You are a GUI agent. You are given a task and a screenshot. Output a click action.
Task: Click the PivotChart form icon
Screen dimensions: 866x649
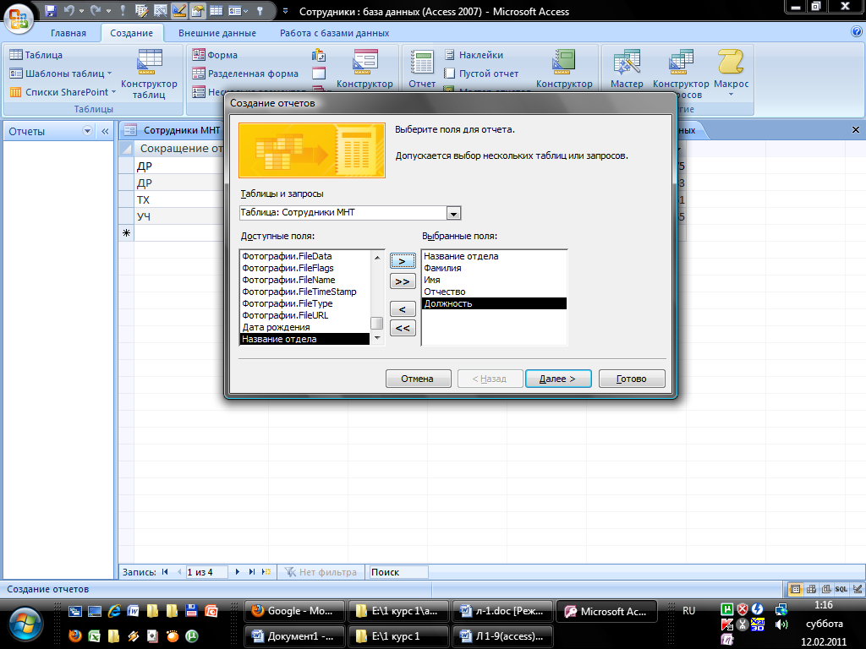(x=319, y=55)
